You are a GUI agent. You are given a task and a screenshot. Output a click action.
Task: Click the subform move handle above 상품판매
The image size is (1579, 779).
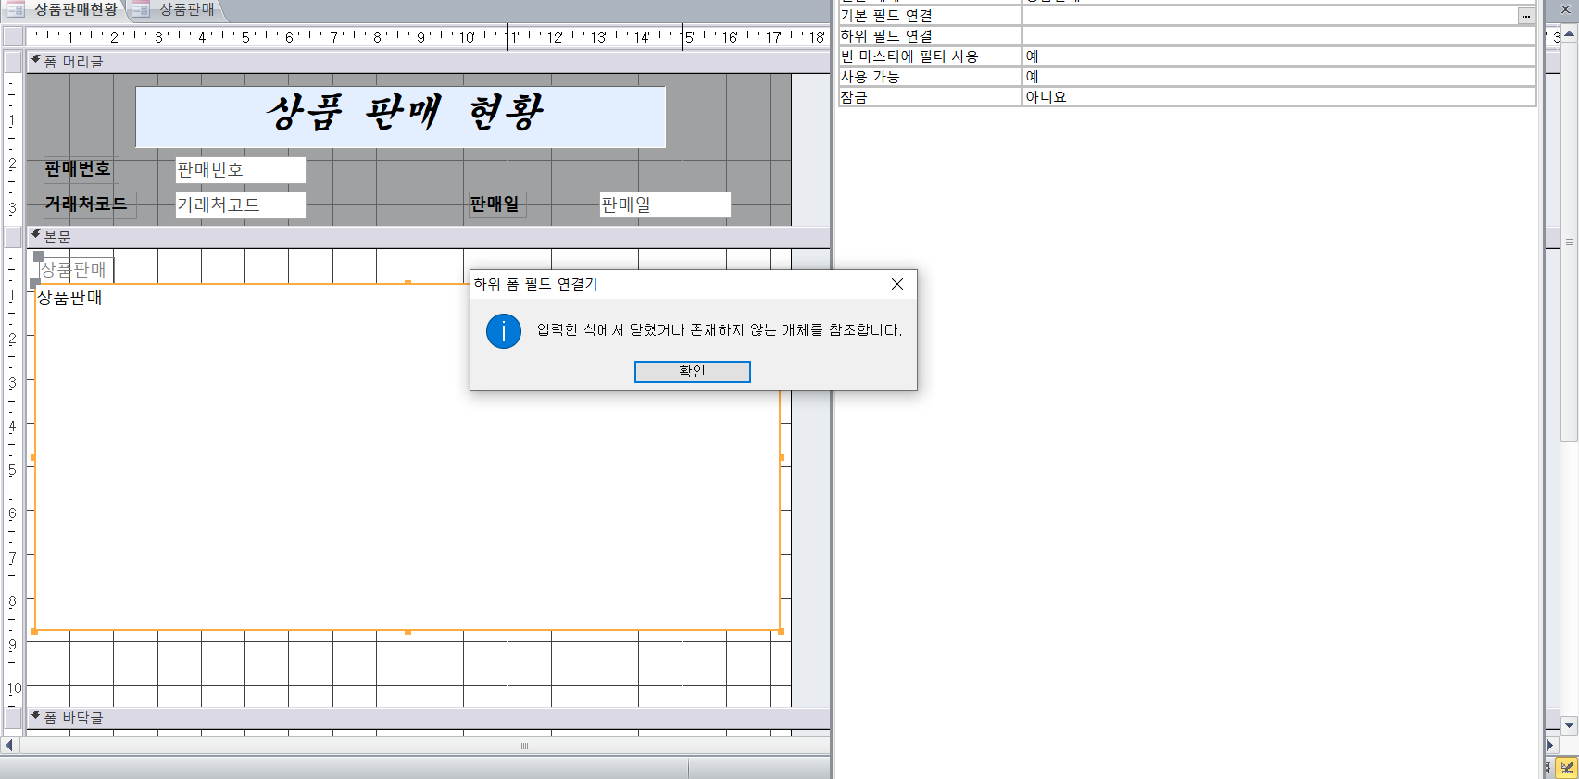pyautogui.click(x=39, y=256)
